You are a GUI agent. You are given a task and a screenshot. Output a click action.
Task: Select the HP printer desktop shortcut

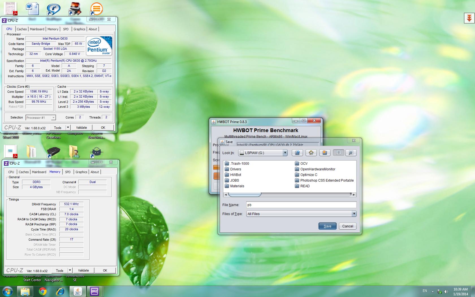[x=53, y=152]
